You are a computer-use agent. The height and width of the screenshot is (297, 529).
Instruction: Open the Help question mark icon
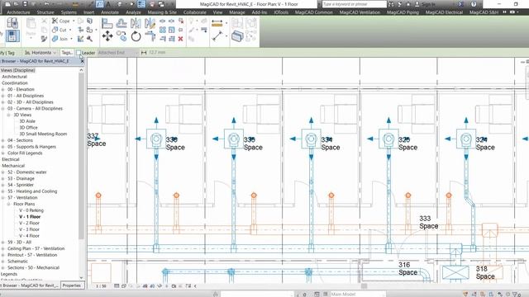click(474, 4)
